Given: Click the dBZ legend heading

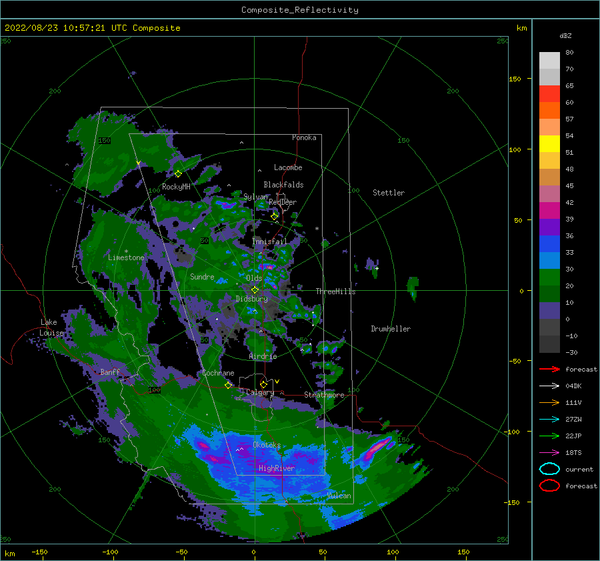Looking at the screenshot, I should (565, 35).
